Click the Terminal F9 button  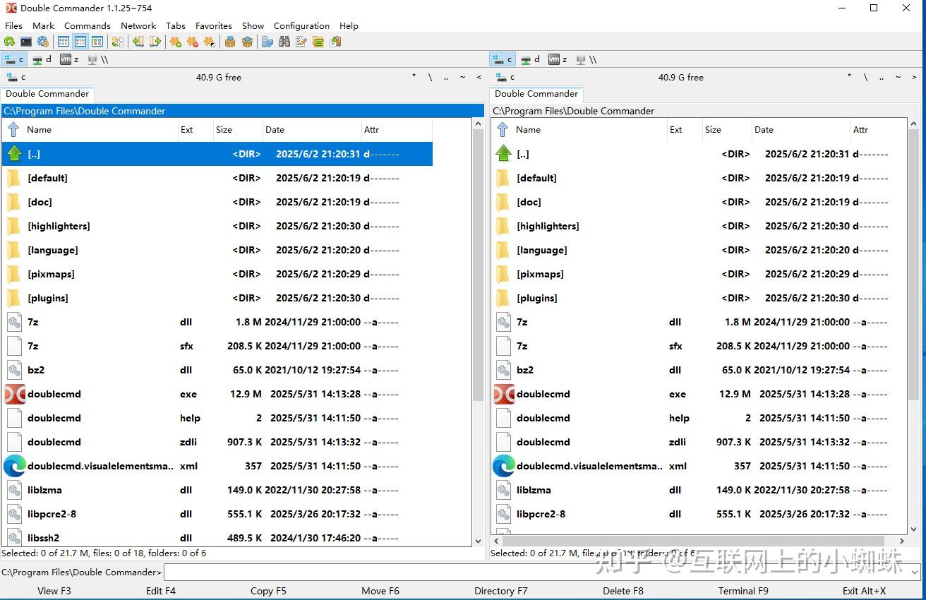(743, 591)
